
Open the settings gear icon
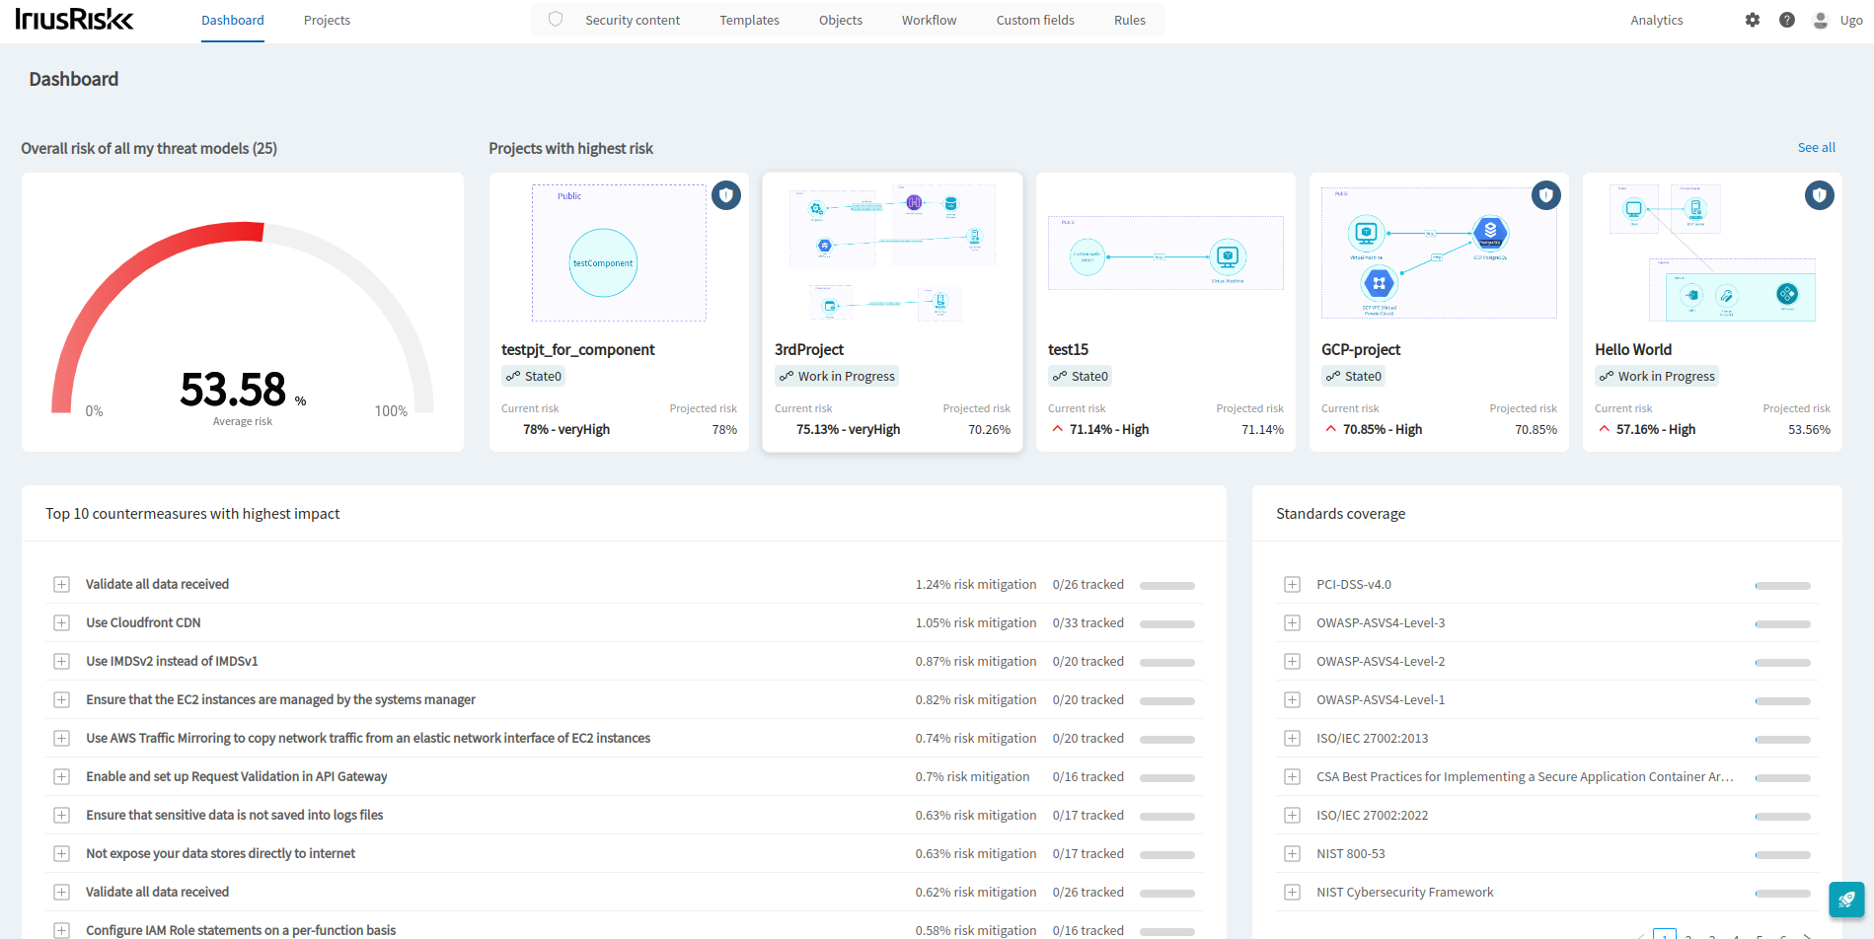point(1753,20)
